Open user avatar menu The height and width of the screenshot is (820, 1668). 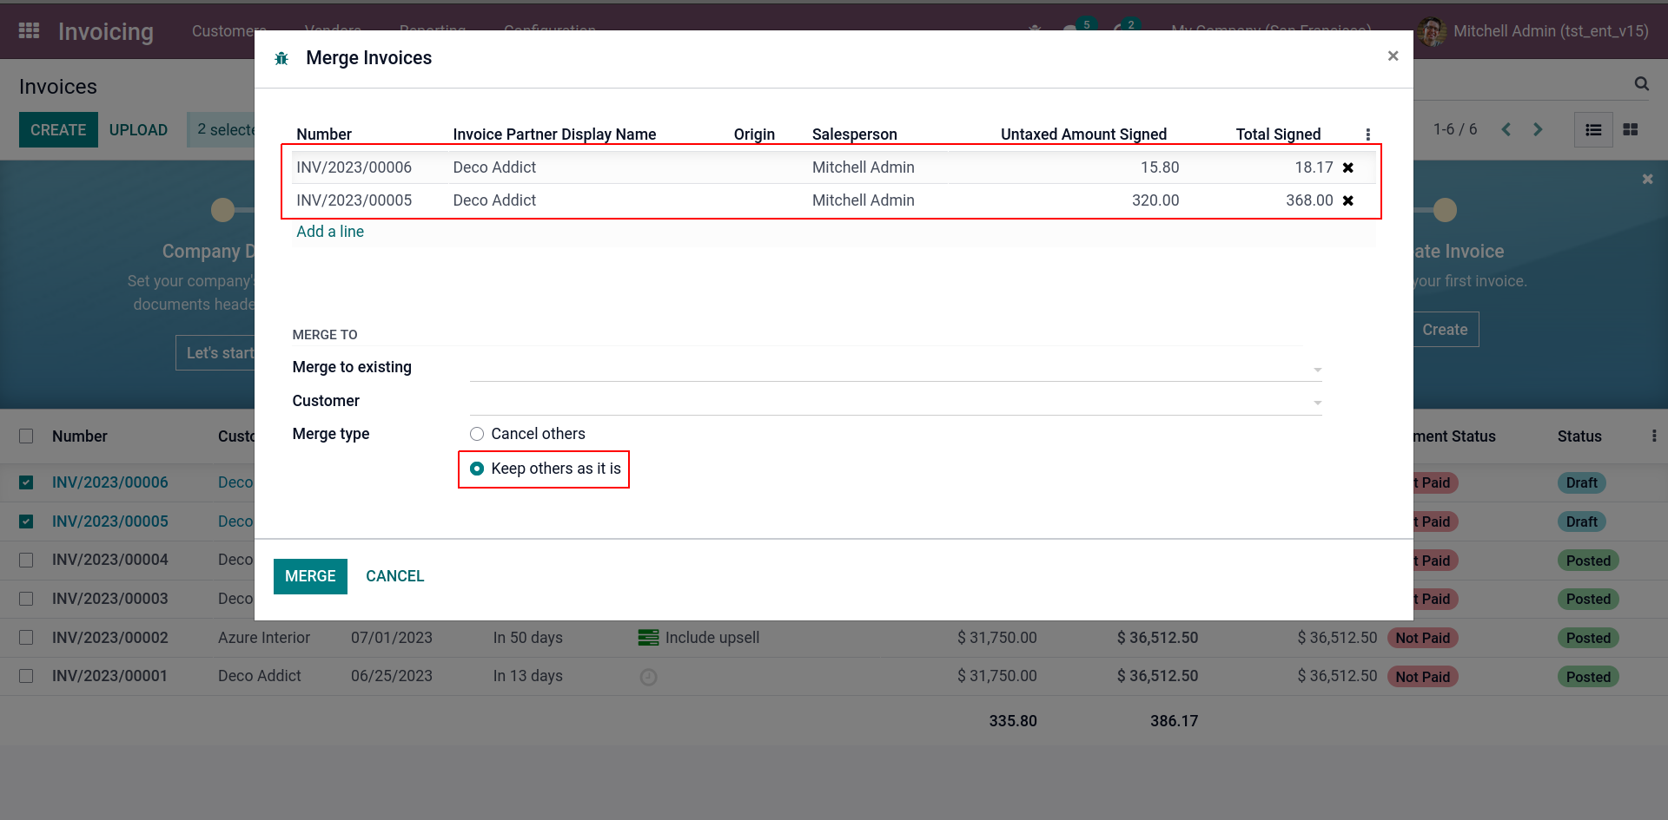(x=1432, y=31)
